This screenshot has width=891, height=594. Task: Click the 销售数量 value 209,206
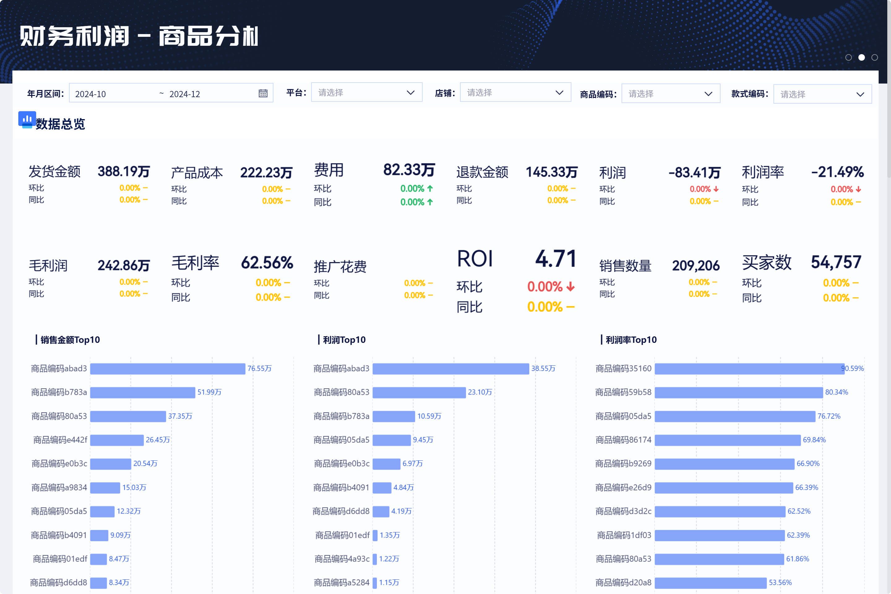696,266
